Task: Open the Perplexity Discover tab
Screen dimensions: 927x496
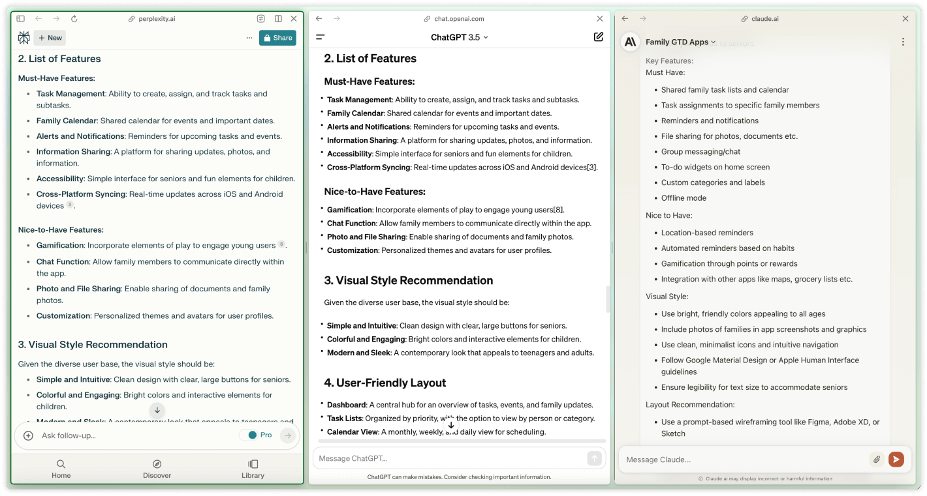Action: click(x=157, y=469)
